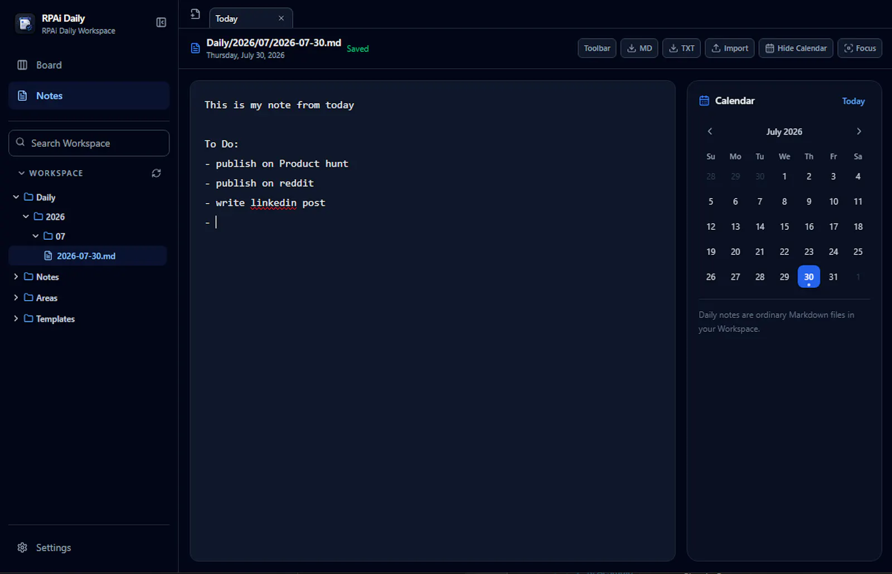Screen dimensions: 892x574
Task: Go to previous month in calendar
Action: (x=710, y=132)
